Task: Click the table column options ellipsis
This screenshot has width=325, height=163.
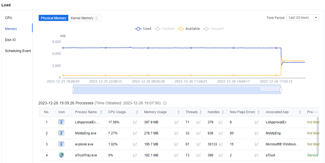Action: point(316,112)
